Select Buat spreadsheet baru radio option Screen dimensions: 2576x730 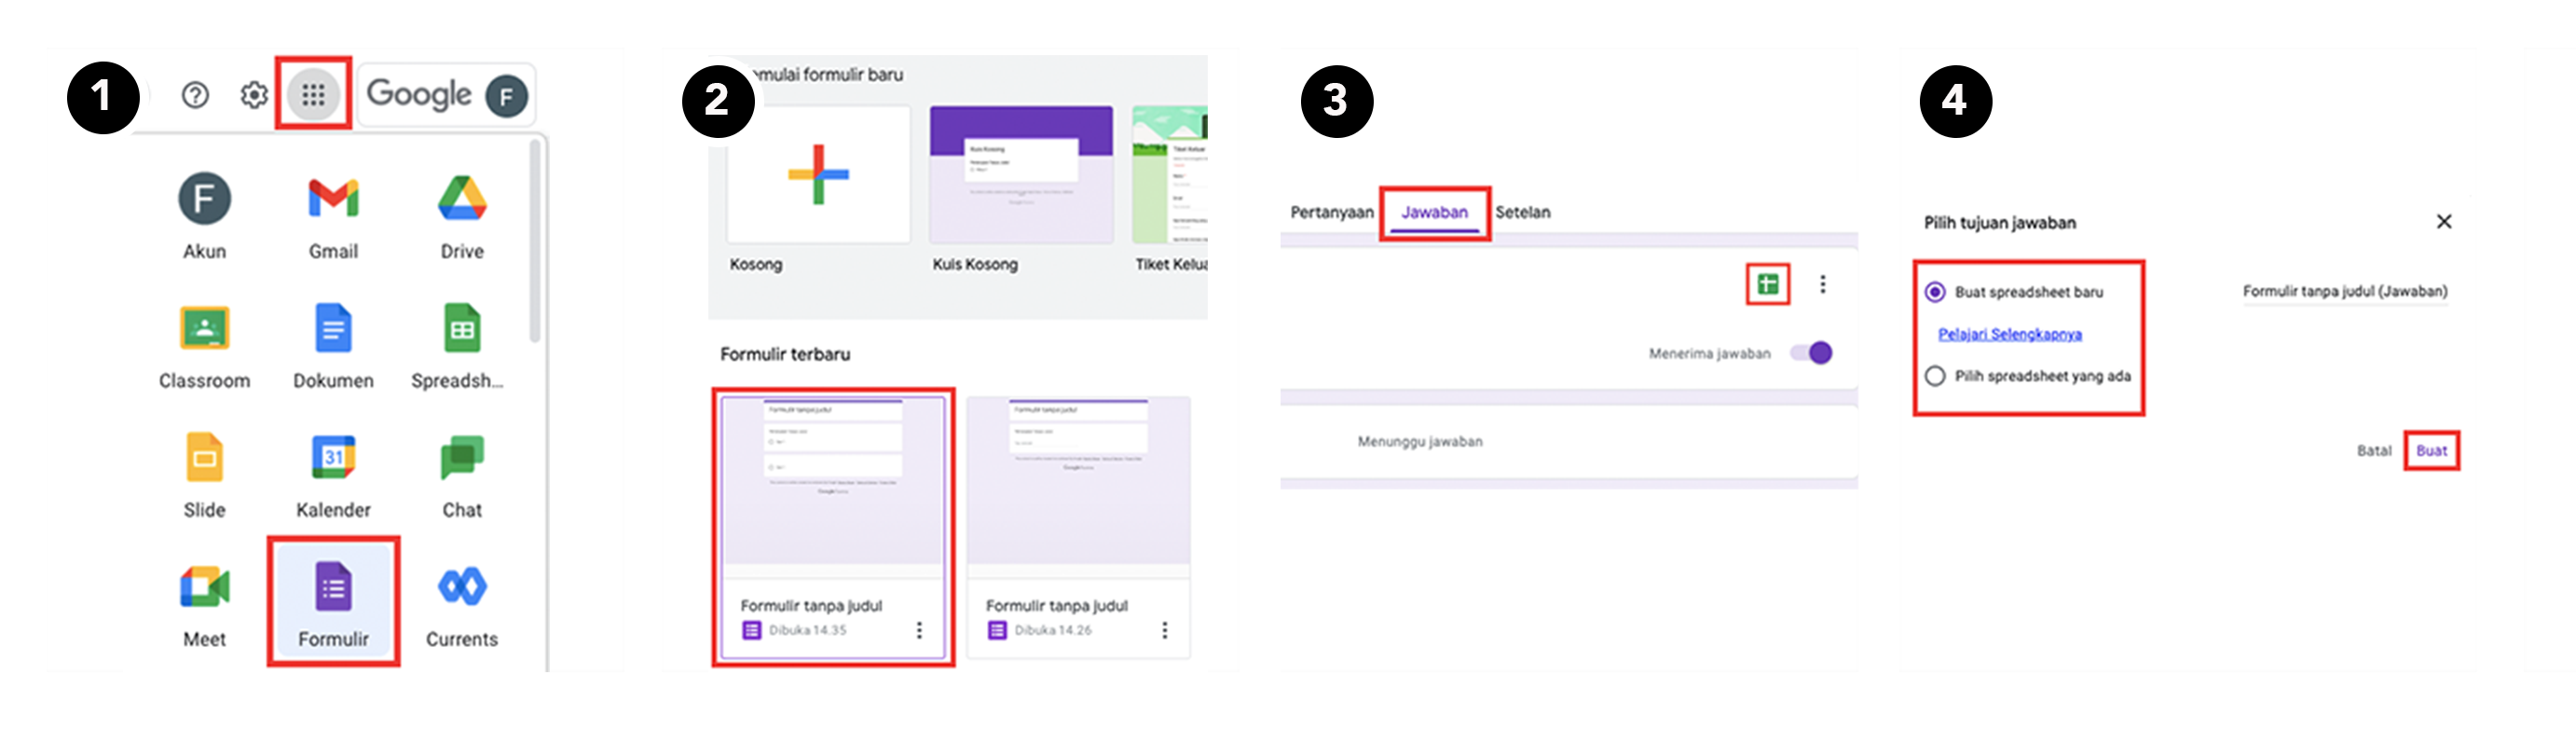[1935, 292]
